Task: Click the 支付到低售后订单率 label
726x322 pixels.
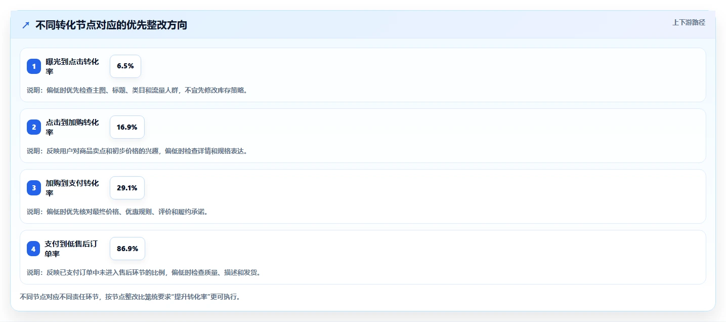Action: (x=71, y=249)
